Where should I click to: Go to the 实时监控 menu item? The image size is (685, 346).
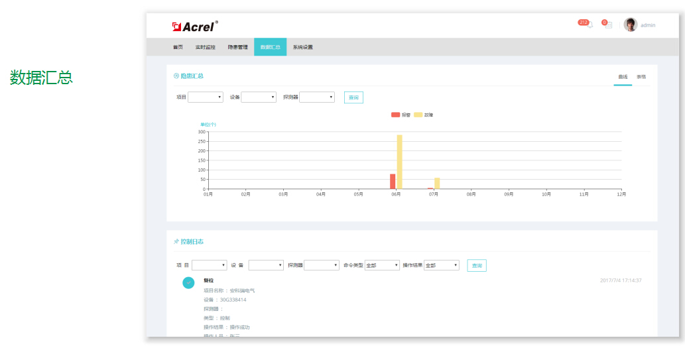coord(205,47)
